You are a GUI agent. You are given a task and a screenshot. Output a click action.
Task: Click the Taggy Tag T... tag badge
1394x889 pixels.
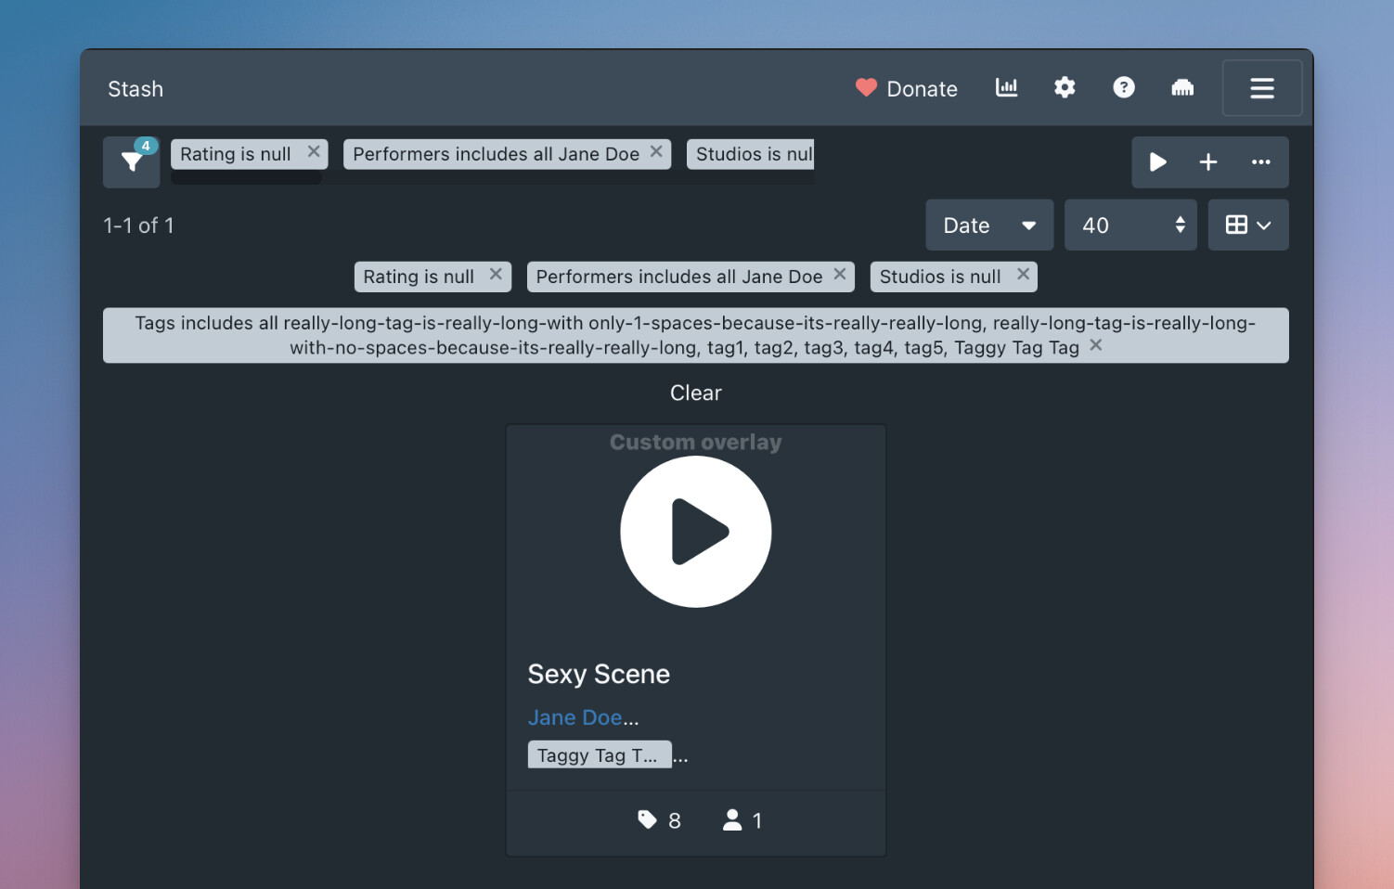tap(600, 754)
